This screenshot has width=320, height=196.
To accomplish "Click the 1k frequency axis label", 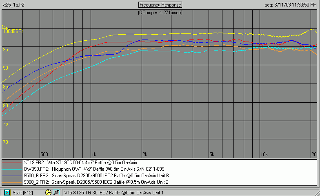I will pyautogui.click(x=93, y=154).
